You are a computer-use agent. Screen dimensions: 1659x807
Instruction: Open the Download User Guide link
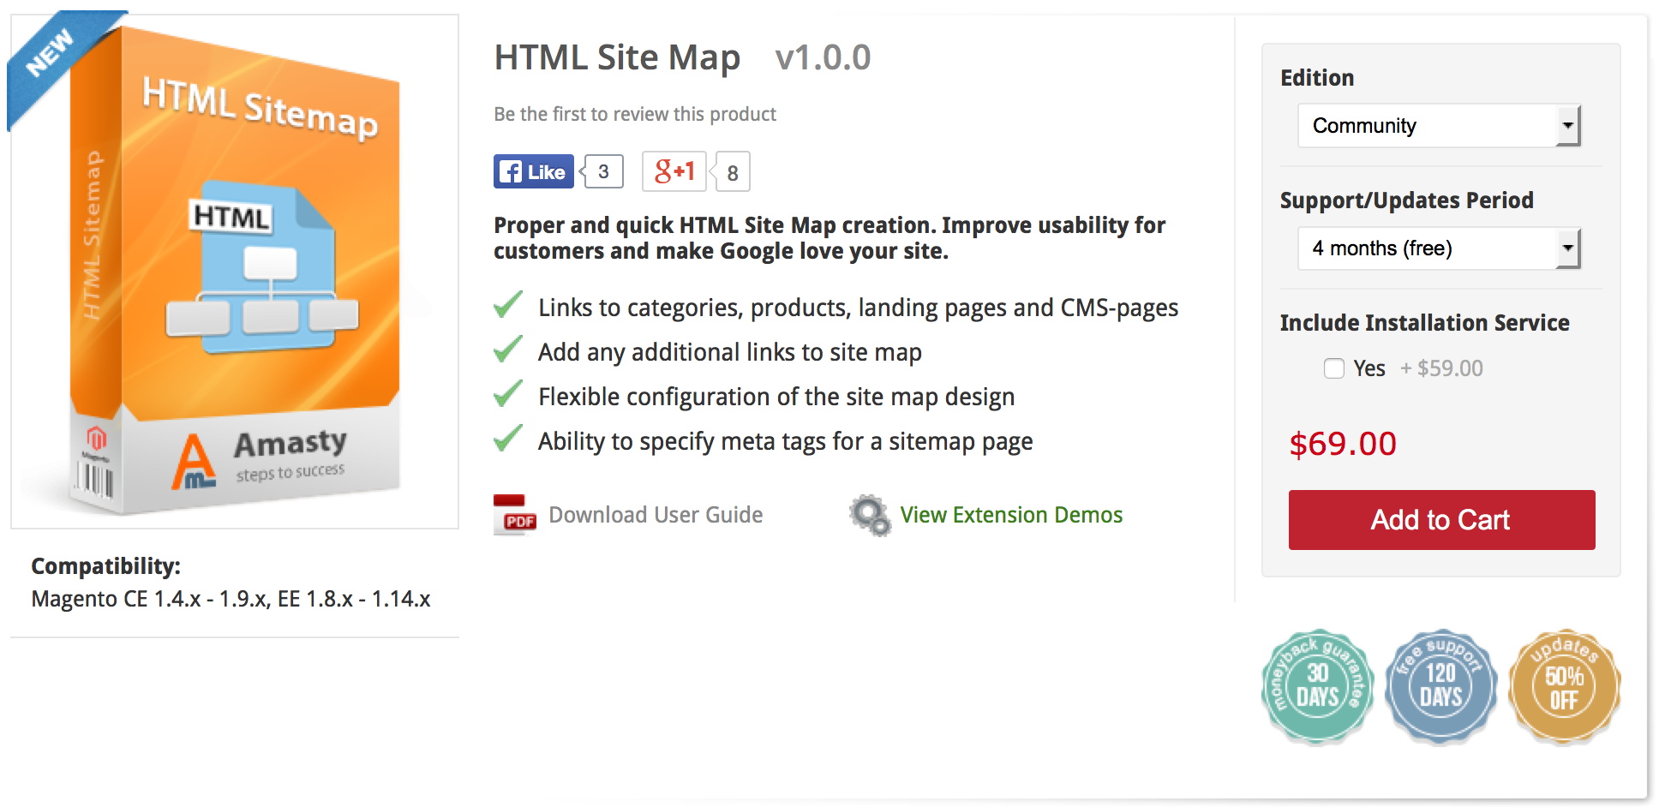pyautogui.click(x=656, y=515)
